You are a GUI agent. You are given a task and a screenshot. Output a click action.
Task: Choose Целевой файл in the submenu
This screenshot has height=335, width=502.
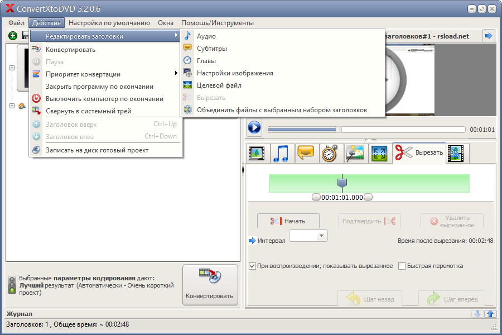(283, 85)
